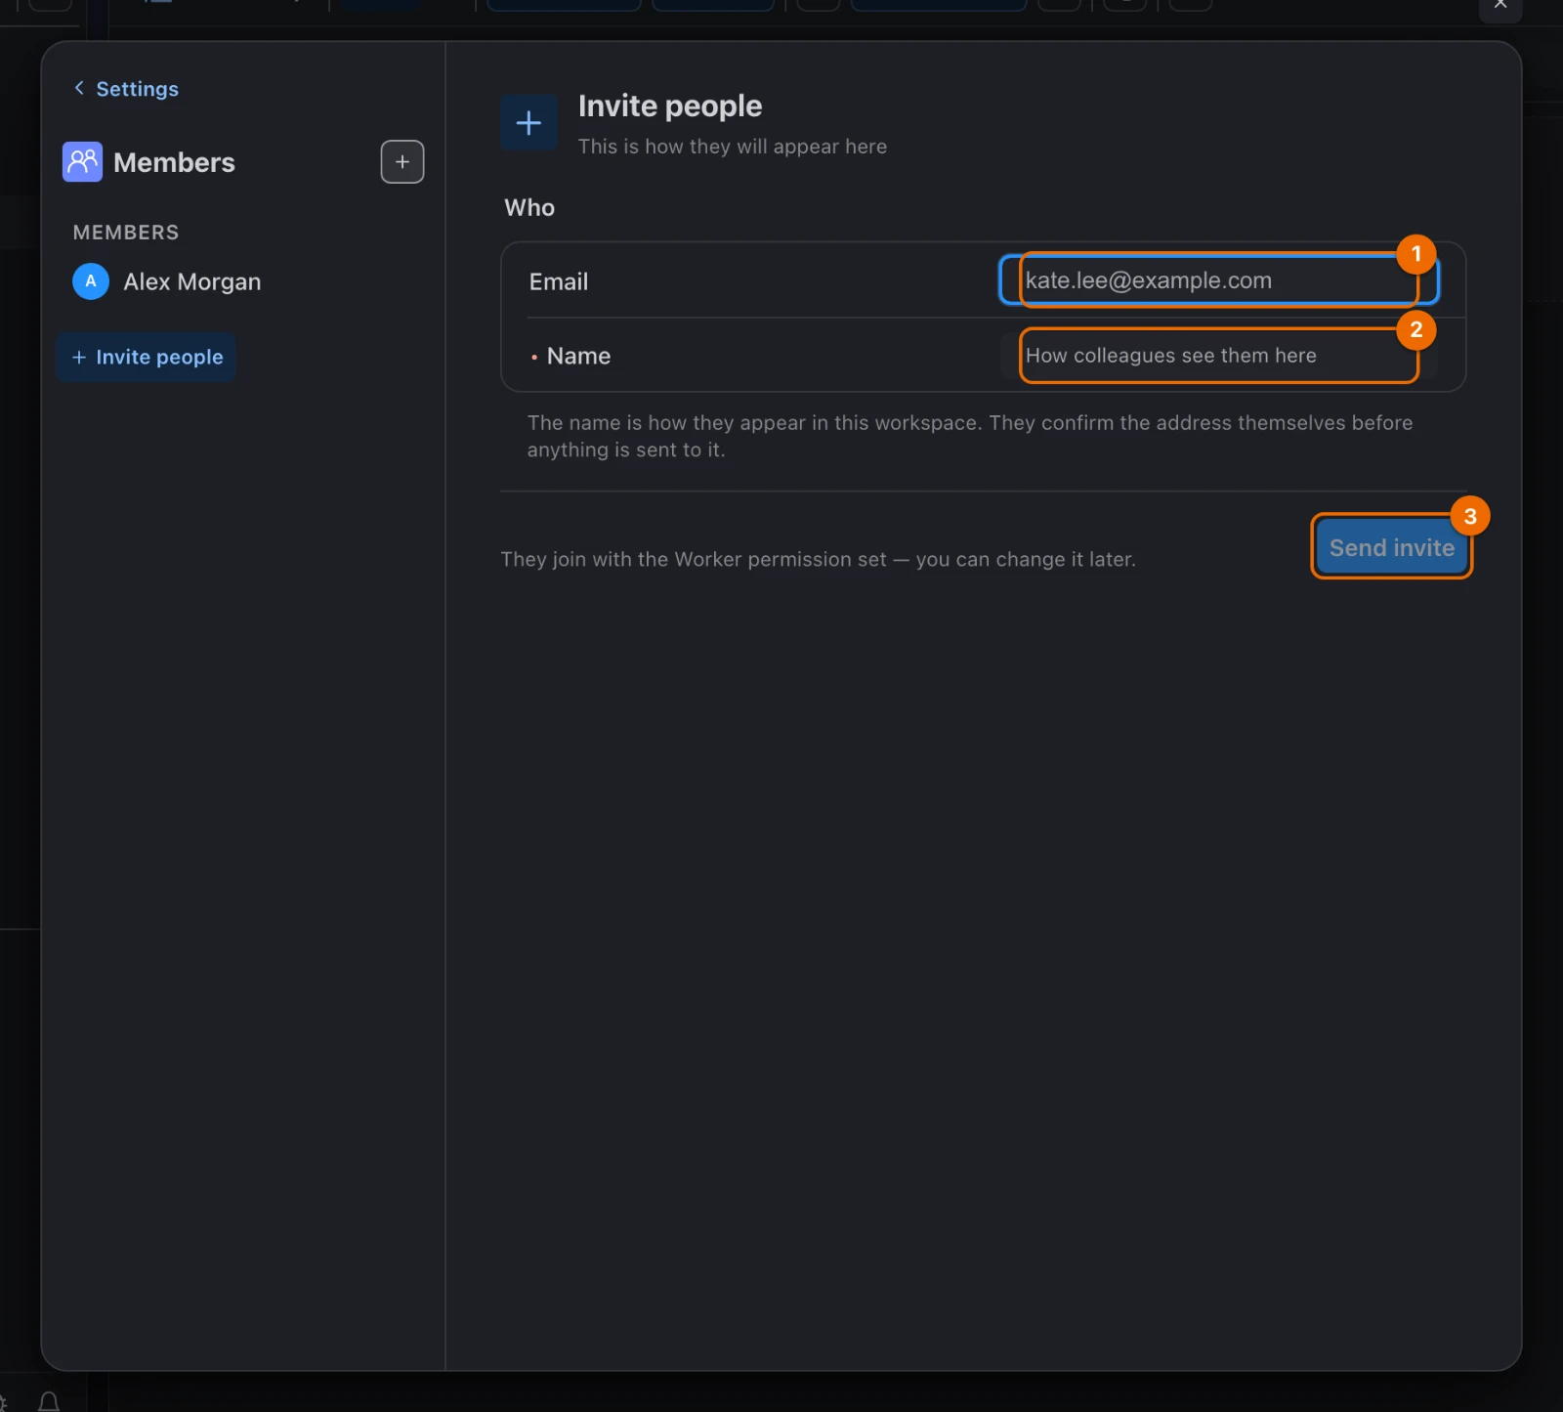Click the Name field label

578,357
